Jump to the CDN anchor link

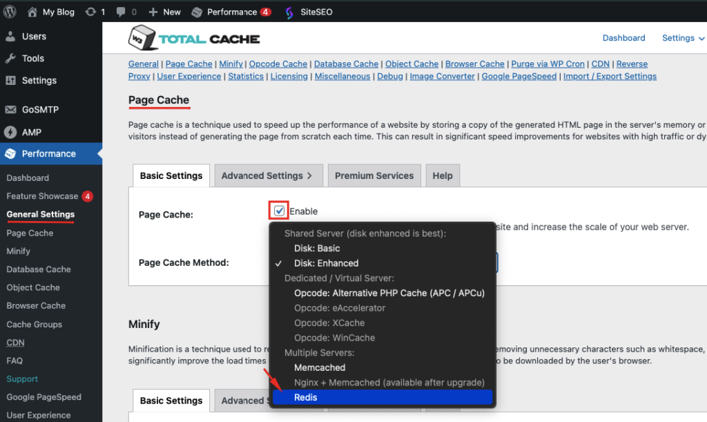600,64
